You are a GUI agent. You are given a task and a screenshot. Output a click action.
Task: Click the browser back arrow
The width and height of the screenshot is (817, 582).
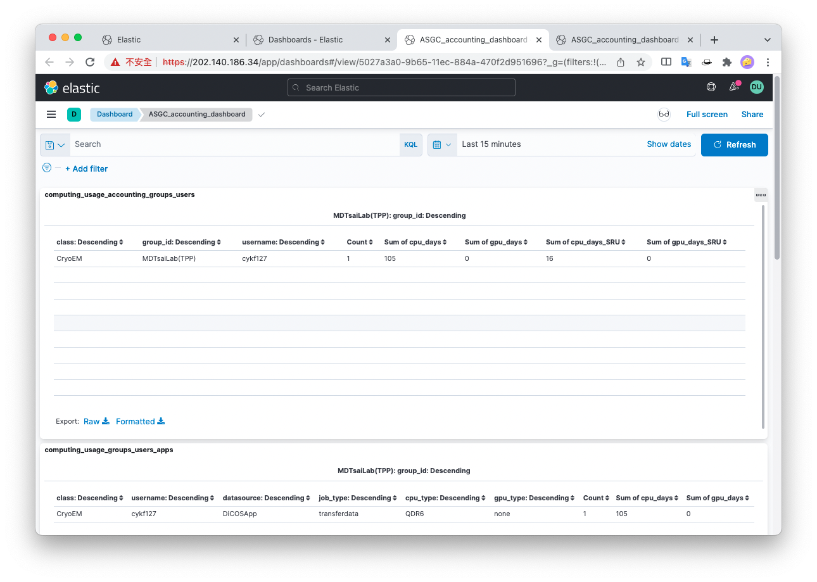tap(49, 62)
